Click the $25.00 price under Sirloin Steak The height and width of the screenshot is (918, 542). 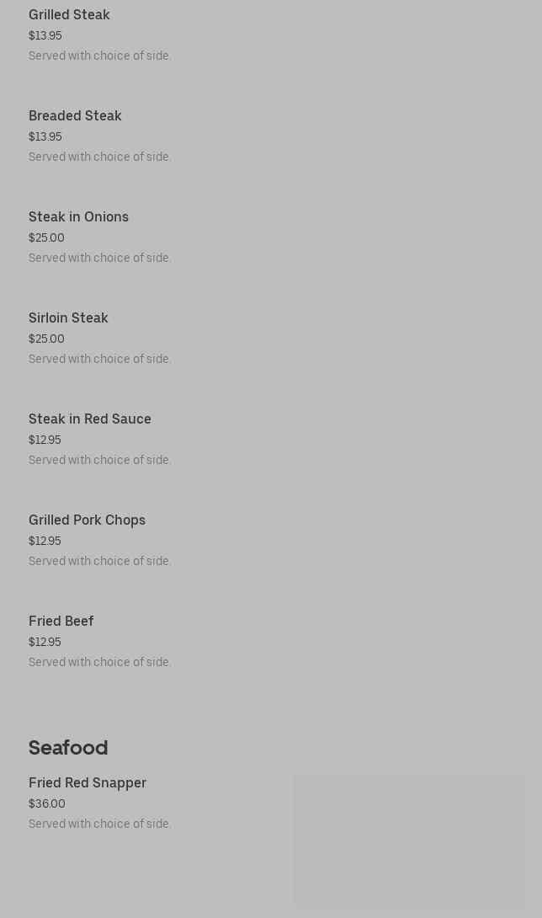pos(46,339)
